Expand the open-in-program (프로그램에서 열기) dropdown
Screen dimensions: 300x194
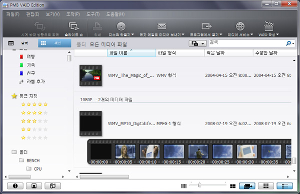point(221,34)
